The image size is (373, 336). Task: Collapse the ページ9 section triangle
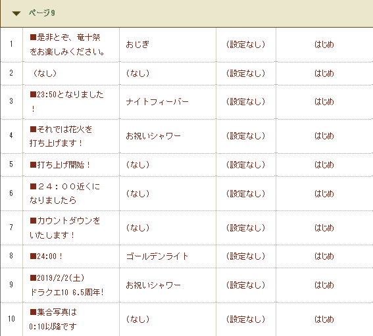click(16, 13)
